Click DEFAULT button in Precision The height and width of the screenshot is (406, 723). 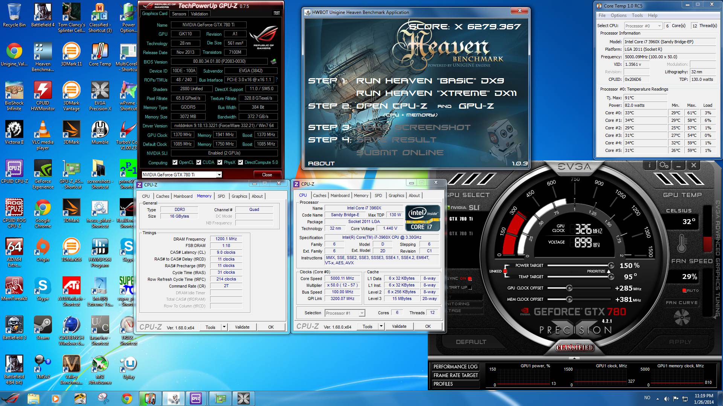(x=471, y=342)
